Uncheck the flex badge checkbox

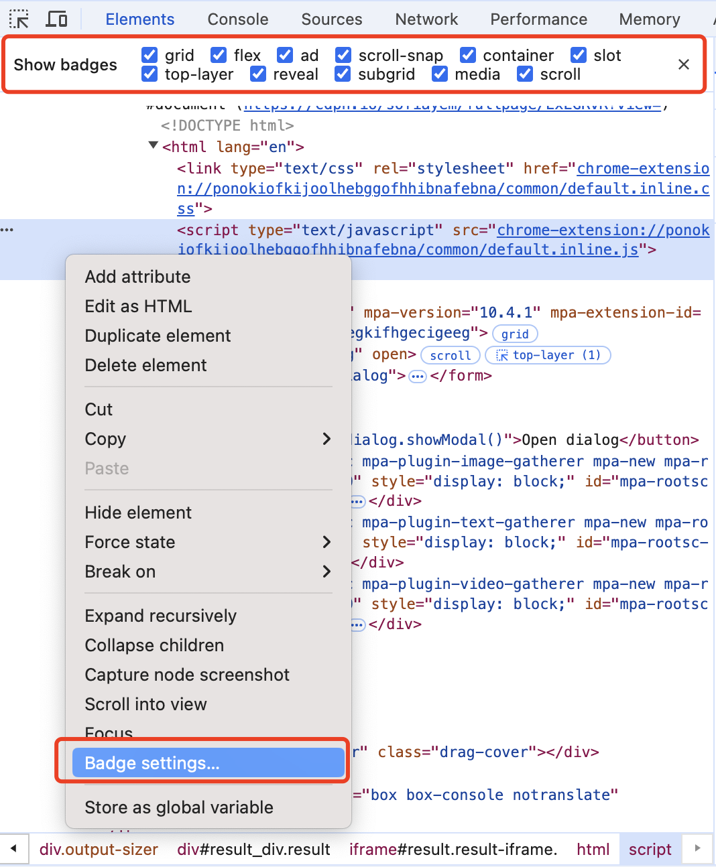tap(219, 55)
